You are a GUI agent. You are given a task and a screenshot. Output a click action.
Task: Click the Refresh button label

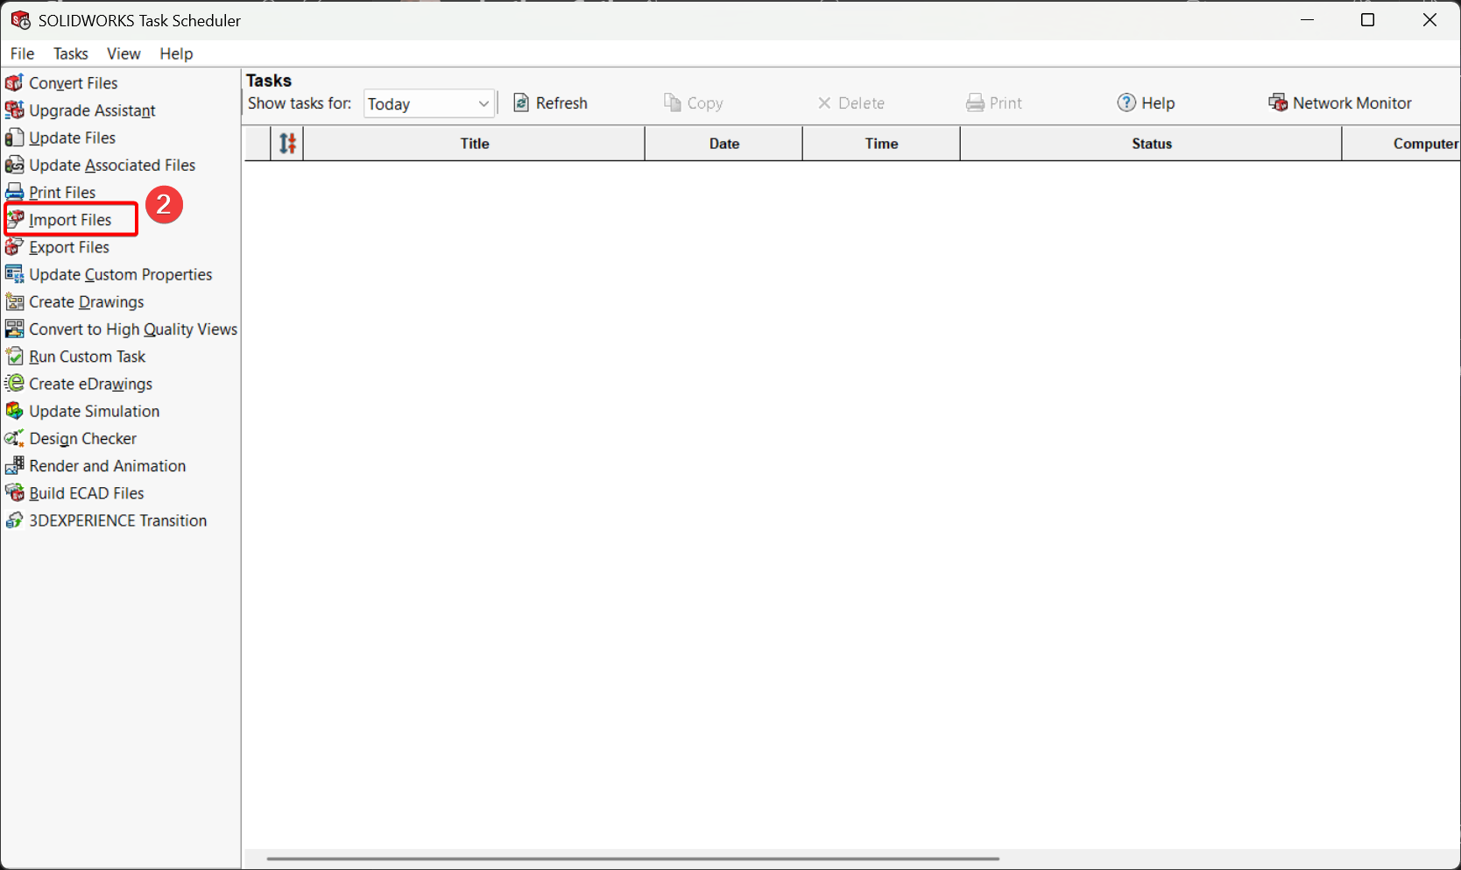(561, 103)
